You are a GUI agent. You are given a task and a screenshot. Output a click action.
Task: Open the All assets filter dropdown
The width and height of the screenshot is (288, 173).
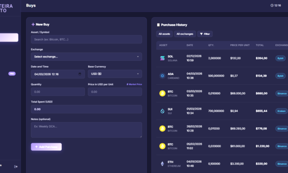point(164,34)
